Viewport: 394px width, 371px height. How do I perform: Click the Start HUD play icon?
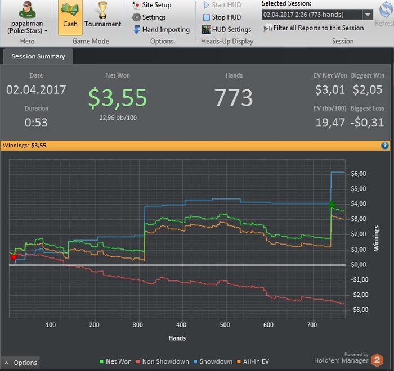click(x=207, y=4)
